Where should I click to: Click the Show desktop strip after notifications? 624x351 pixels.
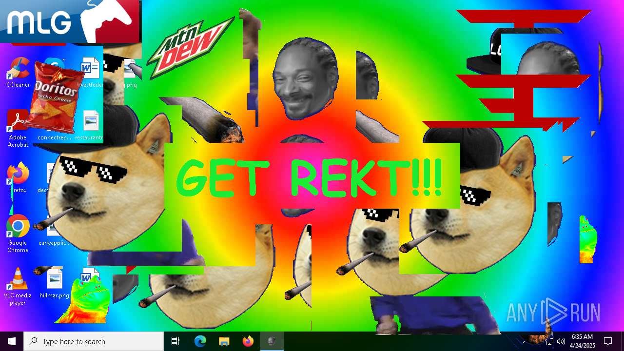[623, 341]
